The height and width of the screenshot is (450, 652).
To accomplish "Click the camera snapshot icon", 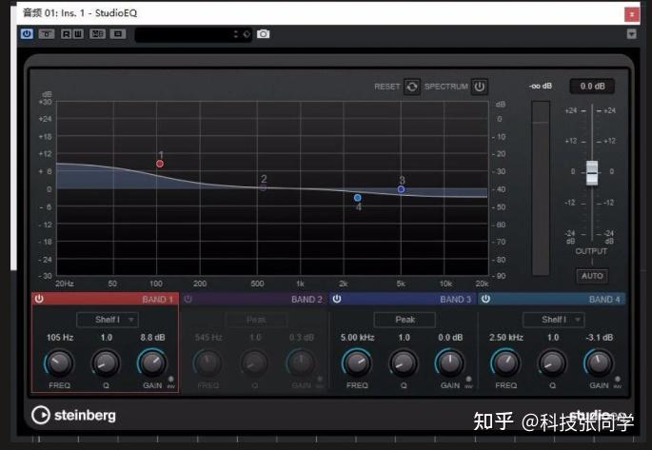I will pos(263,34).
